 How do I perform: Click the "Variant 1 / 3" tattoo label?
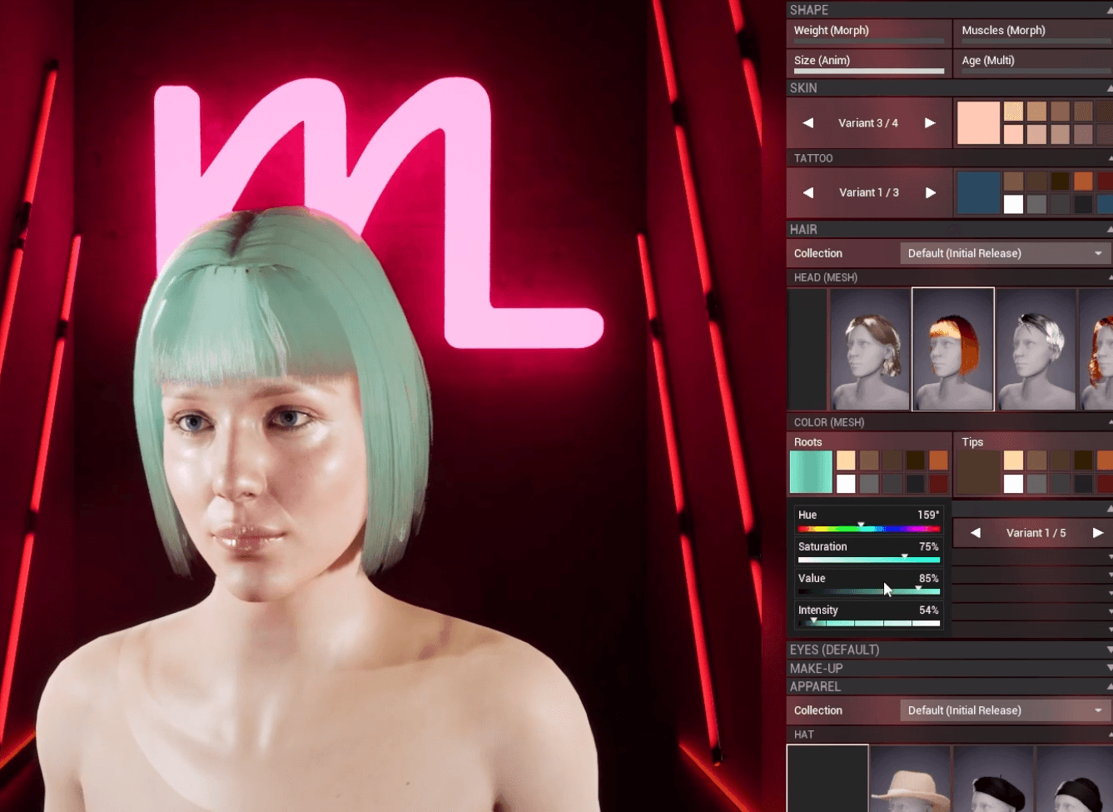pyautogui.click(x=869, y=192)
